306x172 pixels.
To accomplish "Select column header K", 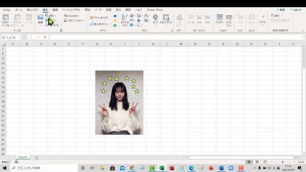I will 153,44.
